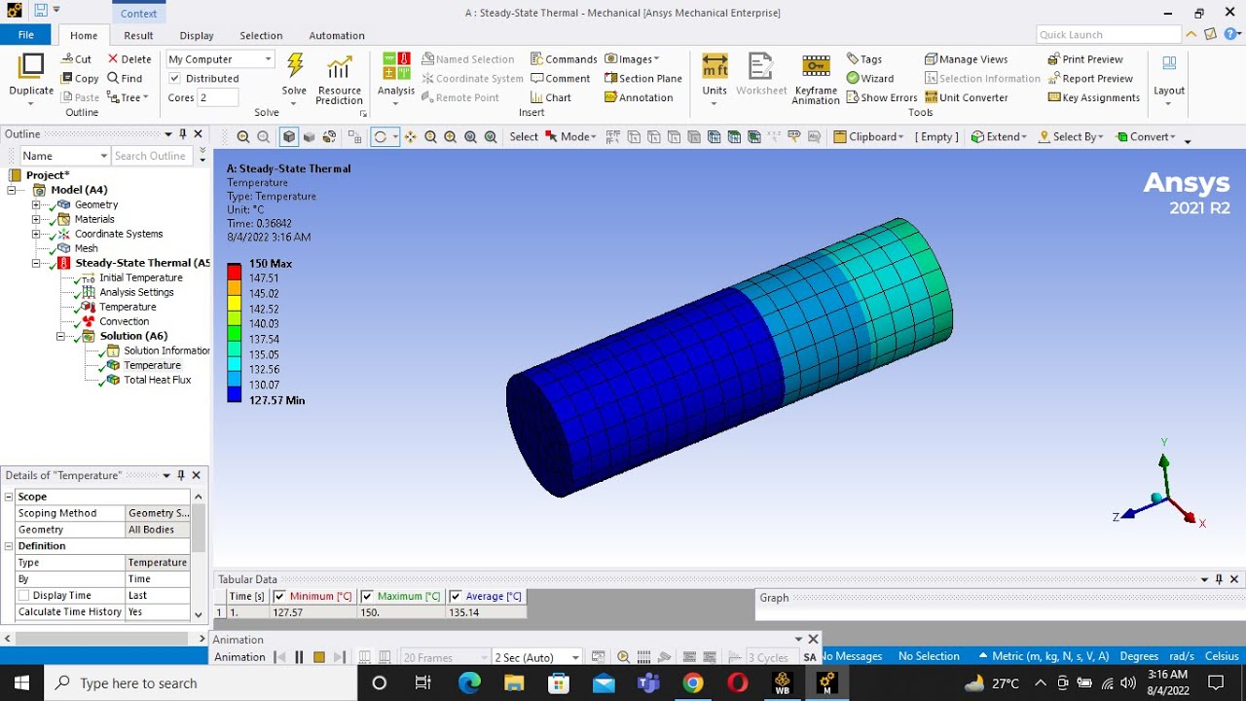The image size is (1246, 701).
Task: Toggle the Display Time checkbox
Action: click(24, 596)
